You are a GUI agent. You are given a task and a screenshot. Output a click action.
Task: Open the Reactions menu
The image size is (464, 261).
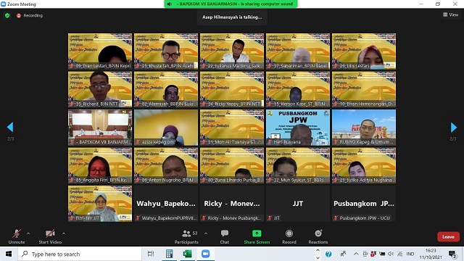click(318, 237)
